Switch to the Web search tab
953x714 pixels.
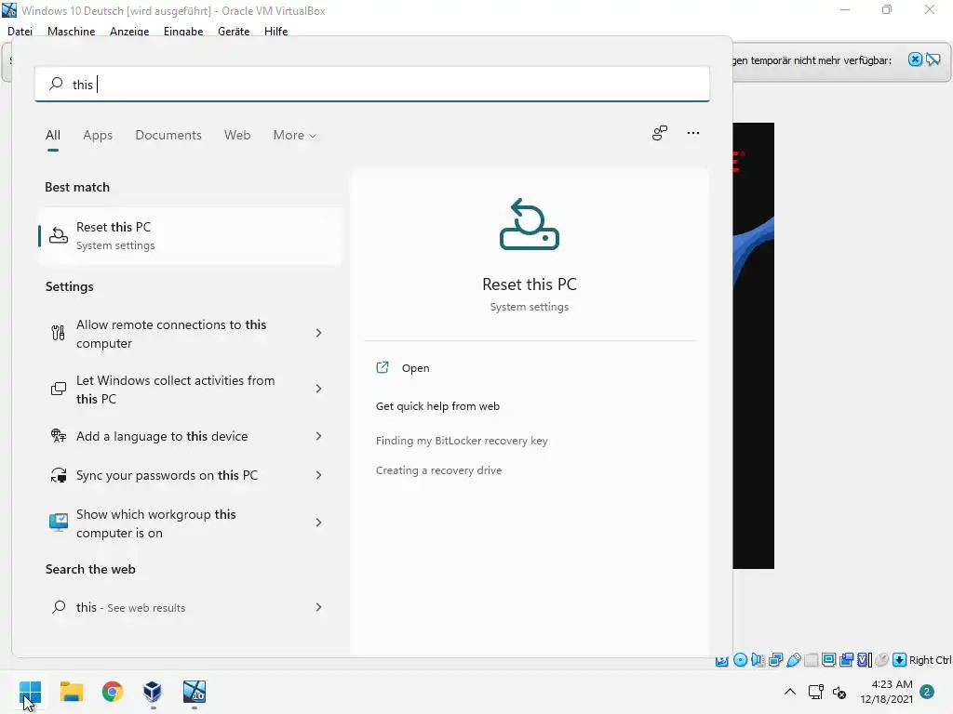[237, 135]
